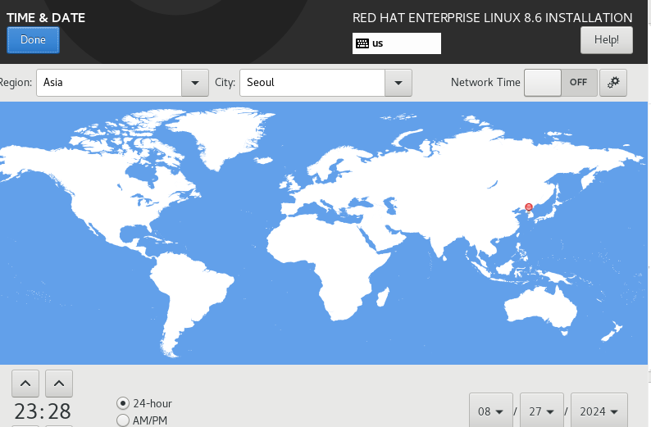Select the 24-hour radio button
The image size is (651, 427).
coord(123,403)
